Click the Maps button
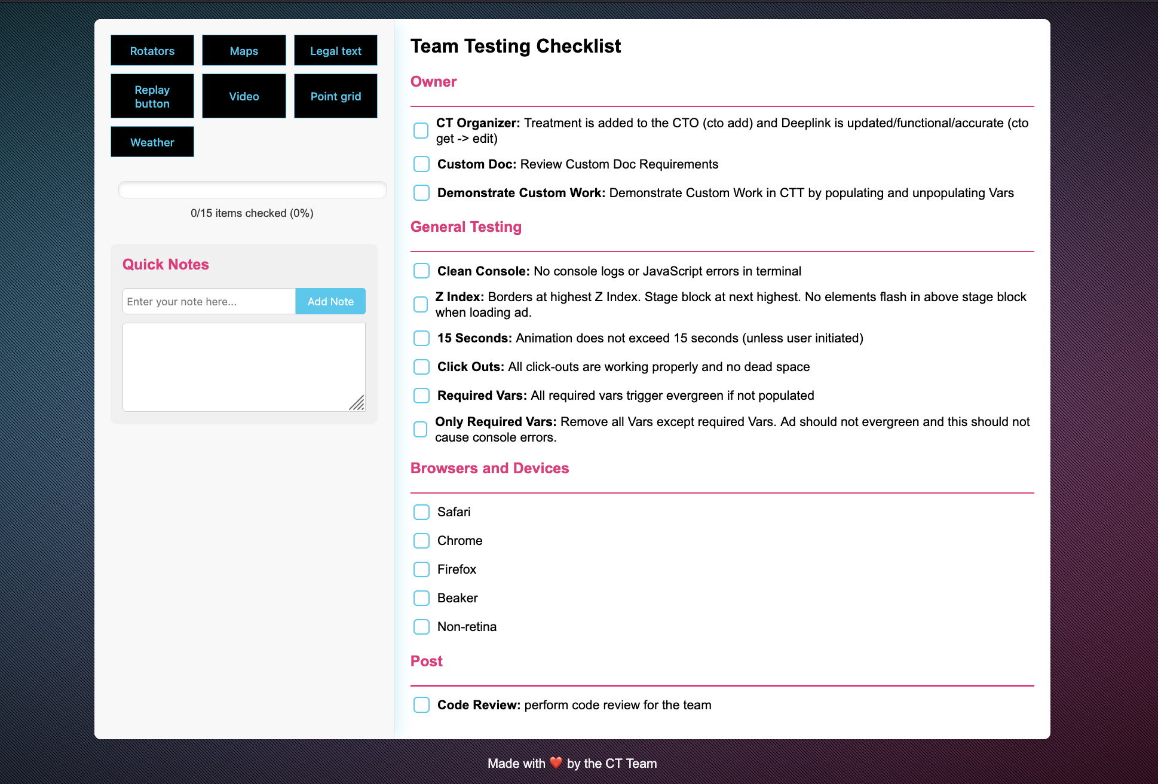1158x784 pixels. pos(244,51)
